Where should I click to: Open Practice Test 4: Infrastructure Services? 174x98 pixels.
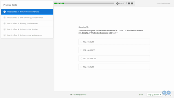pyautogui.click(x=27, y=29)
